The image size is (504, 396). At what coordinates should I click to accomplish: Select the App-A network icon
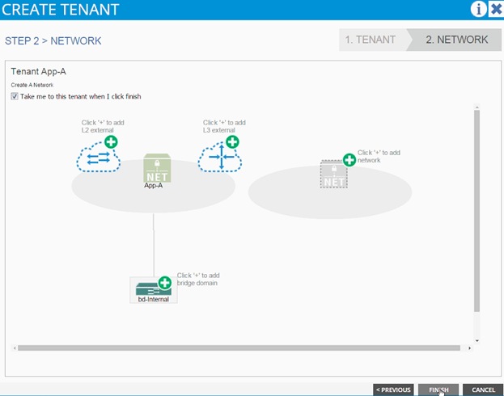157,168
